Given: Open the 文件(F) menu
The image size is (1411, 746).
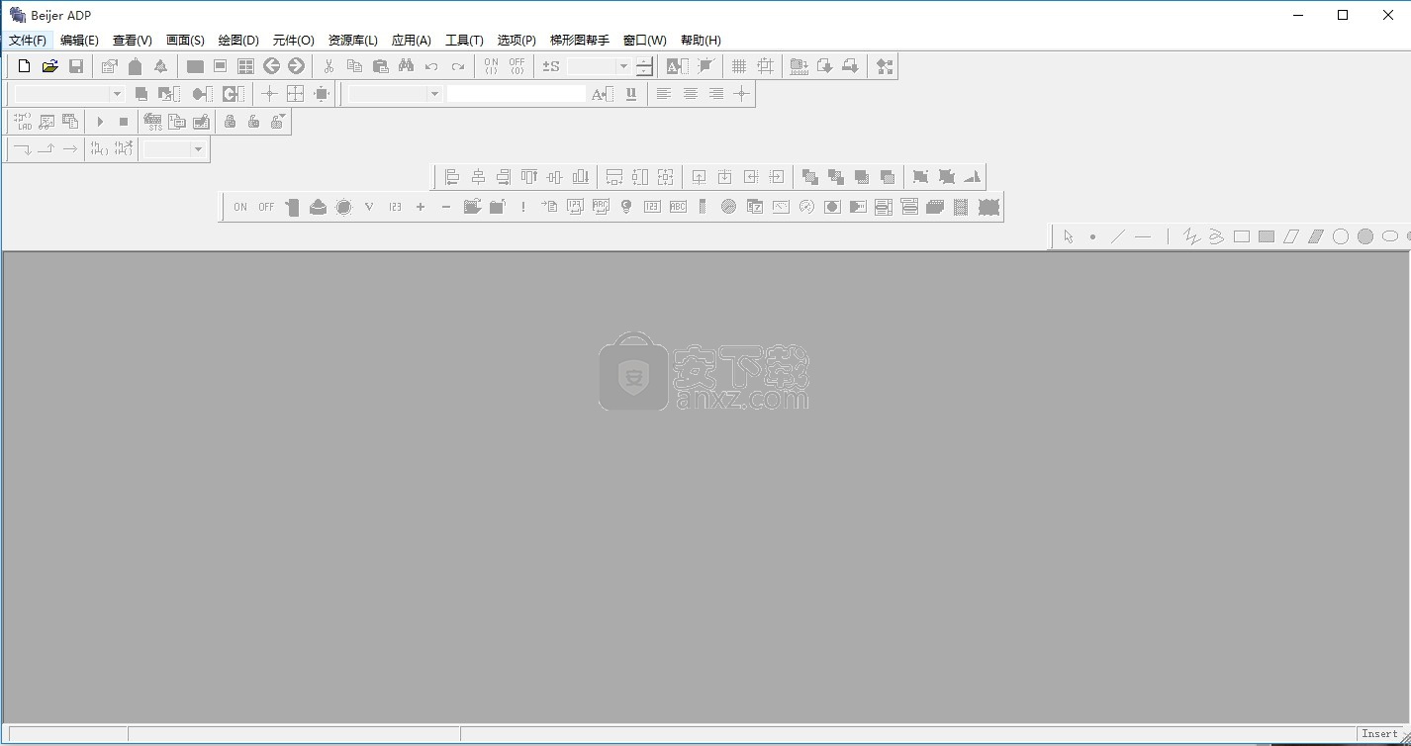Looking at the screenshot, I should 28,41.
